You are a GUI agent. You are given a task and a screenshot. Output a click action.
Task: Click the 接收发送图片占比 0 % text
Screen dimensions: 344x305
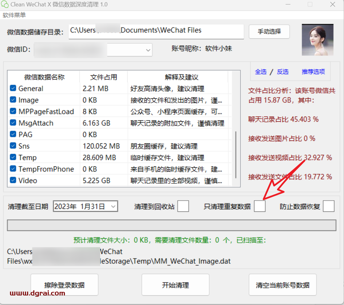click(281, 139)
